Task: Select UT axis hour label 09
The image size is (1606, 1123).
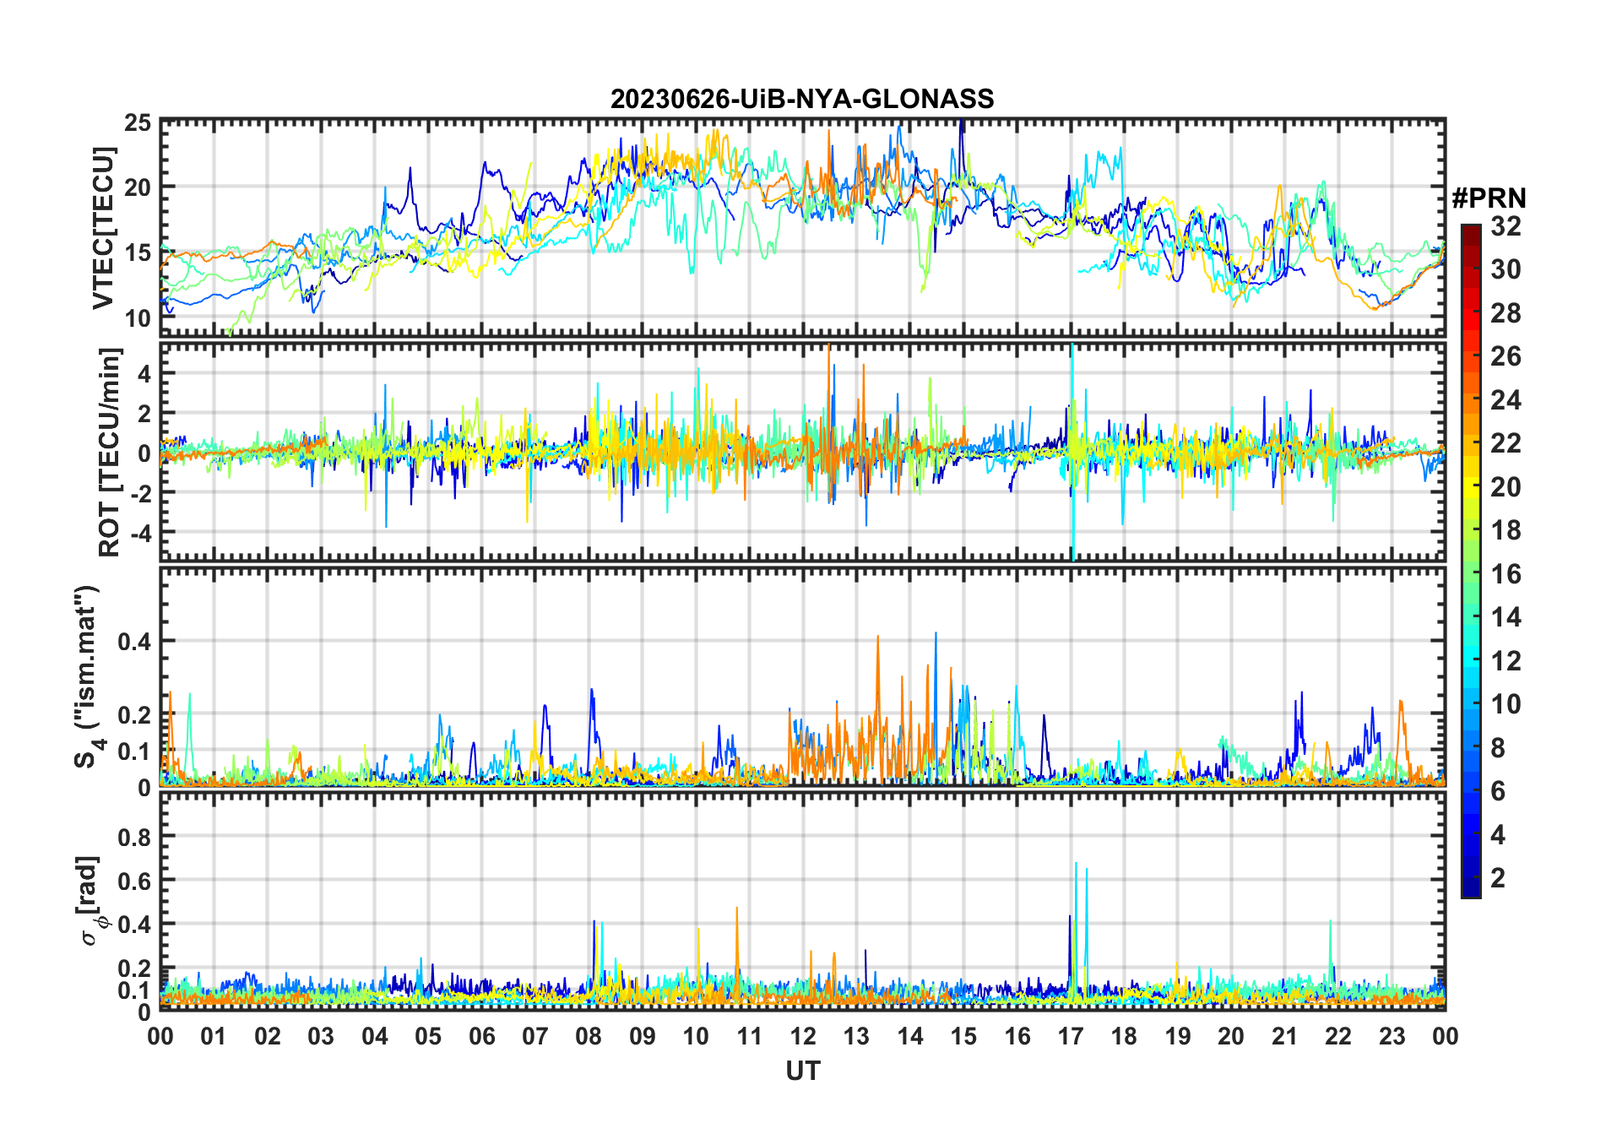Action: tap(643, 1037)
